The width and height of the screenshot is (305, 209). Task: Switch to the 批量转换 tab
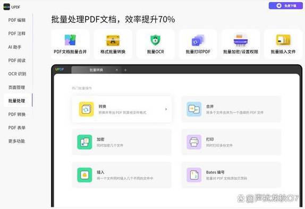point(96,70)
